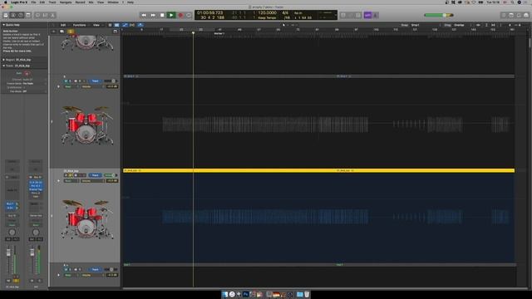Toggle the yellow Global Tracks button
Viewport: 532px width, 299px height.
click(x=71, y=32)
